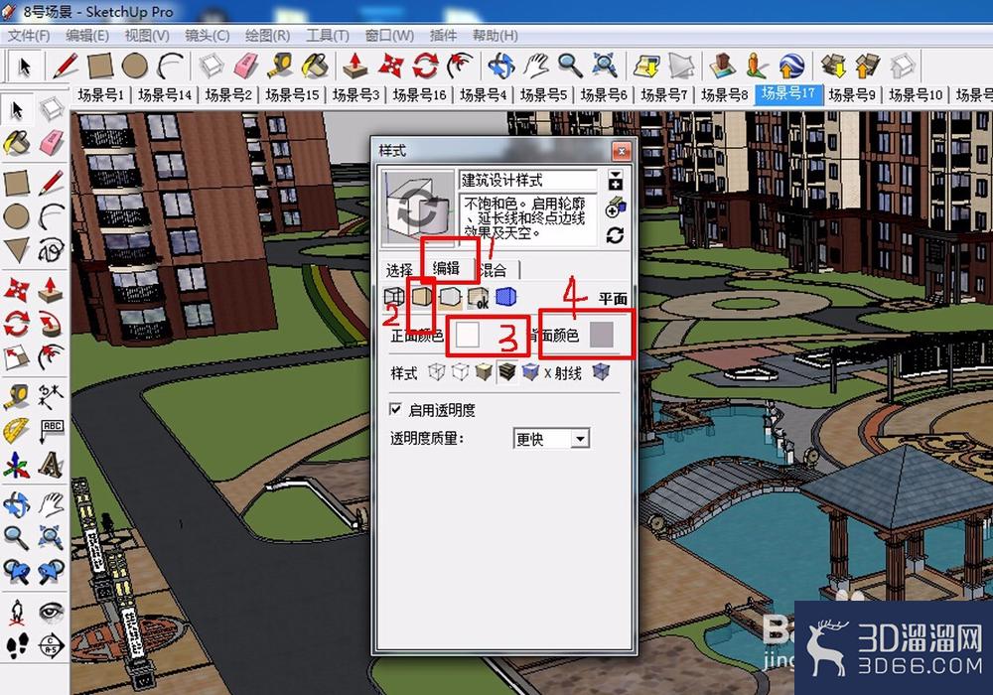993x695 pixels.
Task: Pick the Protractor tool in left toolbar
Action: (x=17, y=432)
